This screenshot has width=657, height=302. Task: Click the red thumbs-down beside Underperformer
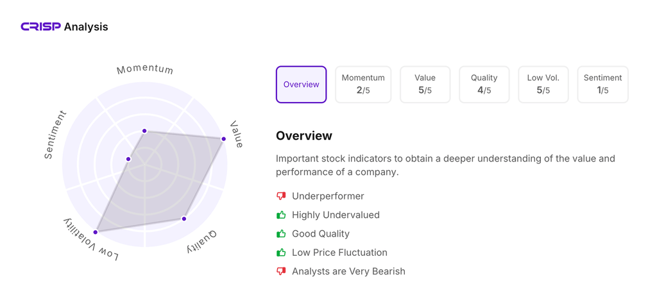point(281,196)
